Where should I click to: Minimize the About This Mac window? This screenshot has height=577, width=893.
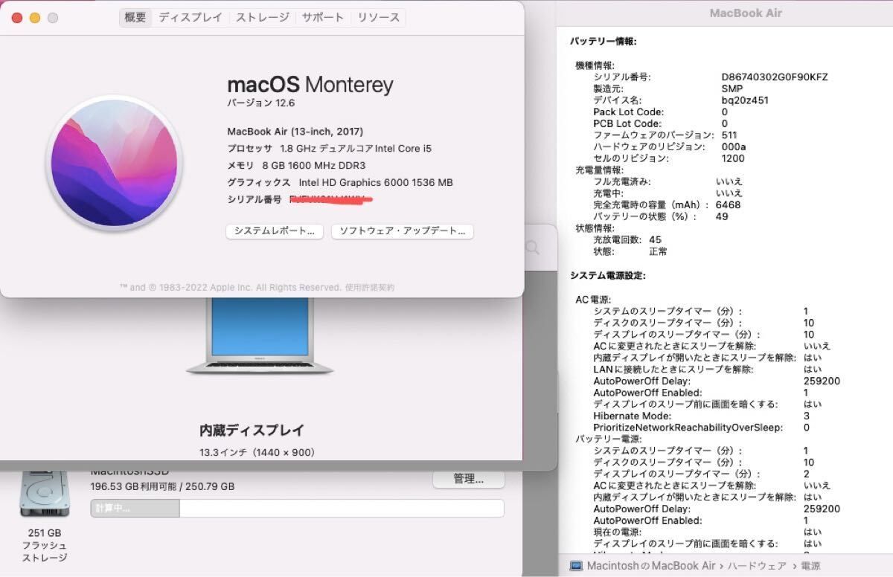34,17
